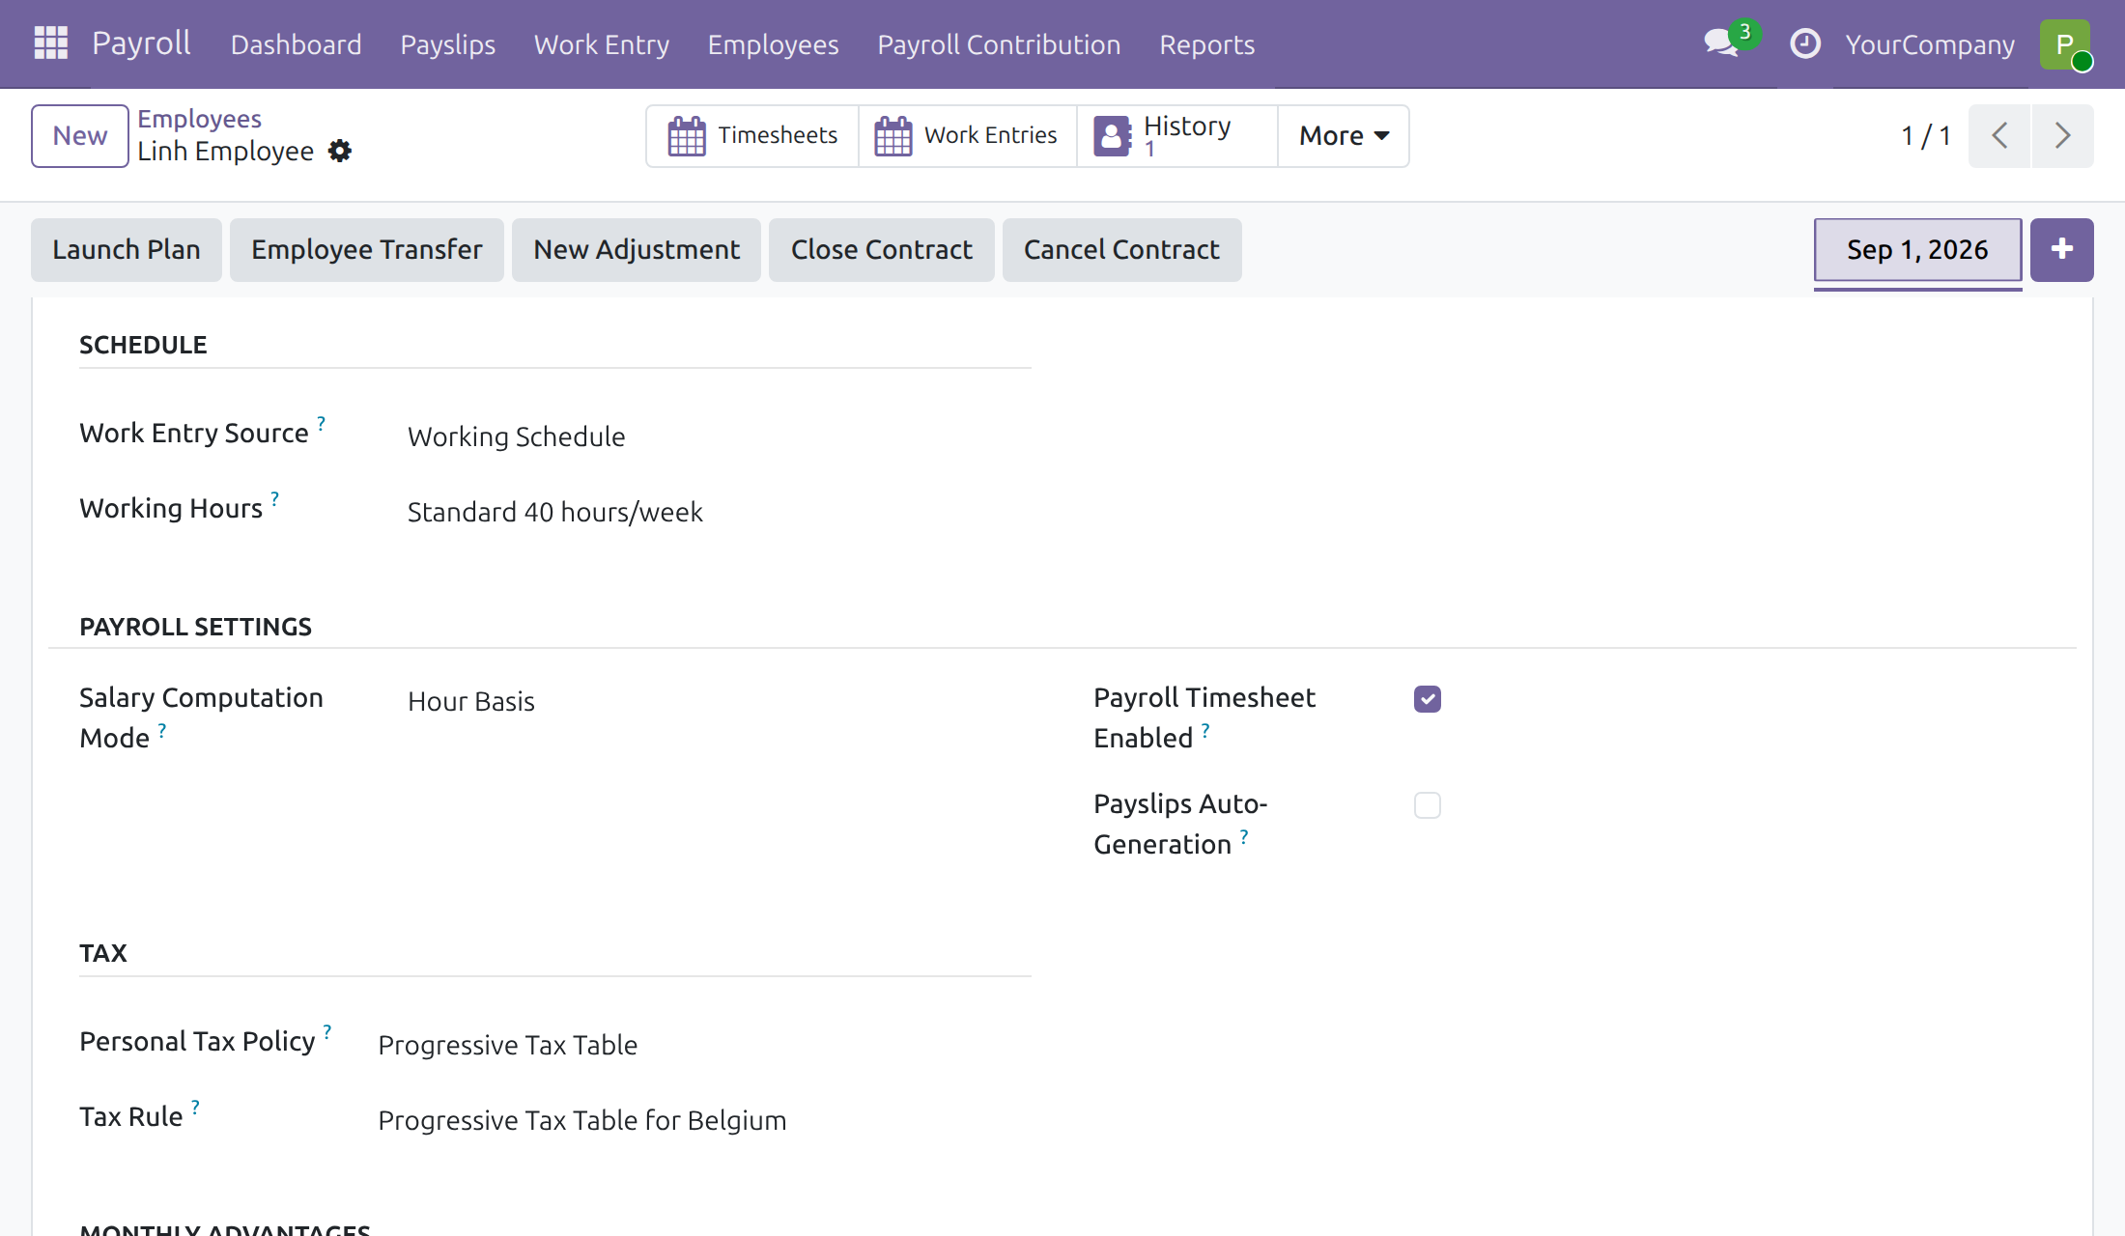
Task: Open the Work Entry menu
Action: coord(601,44)
